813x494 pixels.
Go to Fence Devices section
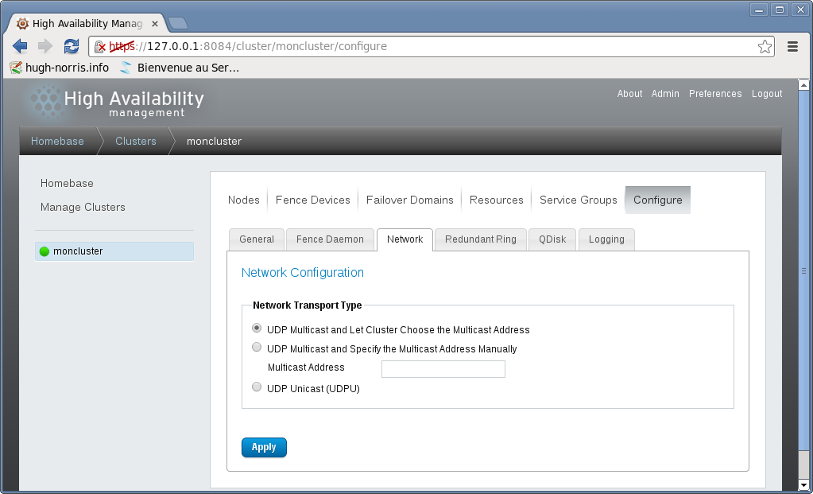click(x=312, y=200)
